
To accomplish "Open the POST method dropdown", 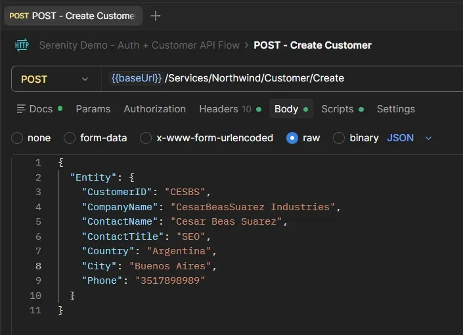I will (x=56, y=79).
